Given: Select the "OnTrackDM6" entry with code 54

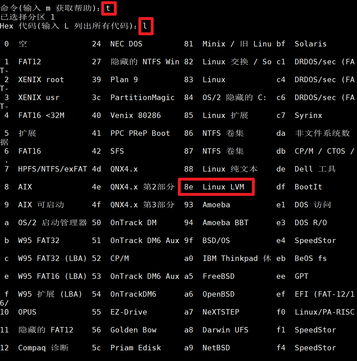Looking at the screenshot, I should coord(133,294).
